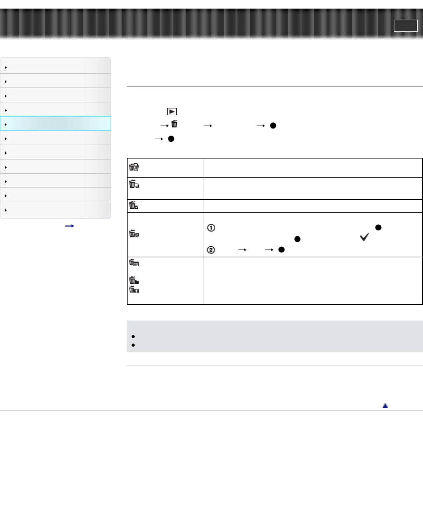The image size is (423, 514).
Task: Expand the last sidebar menu entry
Action: 55,210
